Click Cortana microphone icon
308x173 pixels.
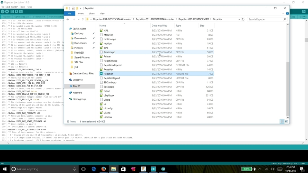coord(74,169)
